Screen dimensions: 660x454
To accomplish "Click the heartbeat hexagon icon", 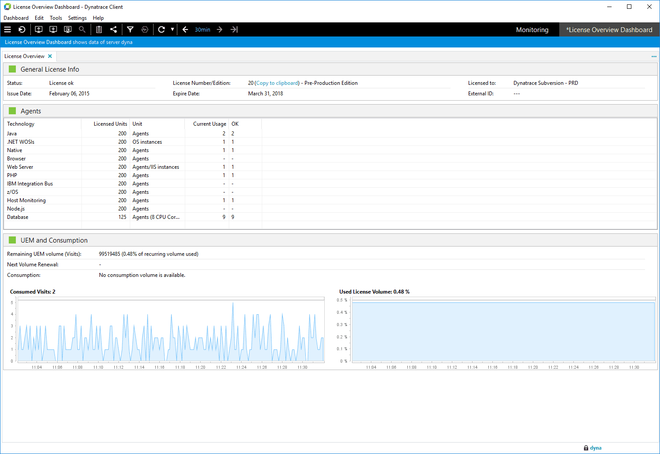I will [x=145, y=29].
